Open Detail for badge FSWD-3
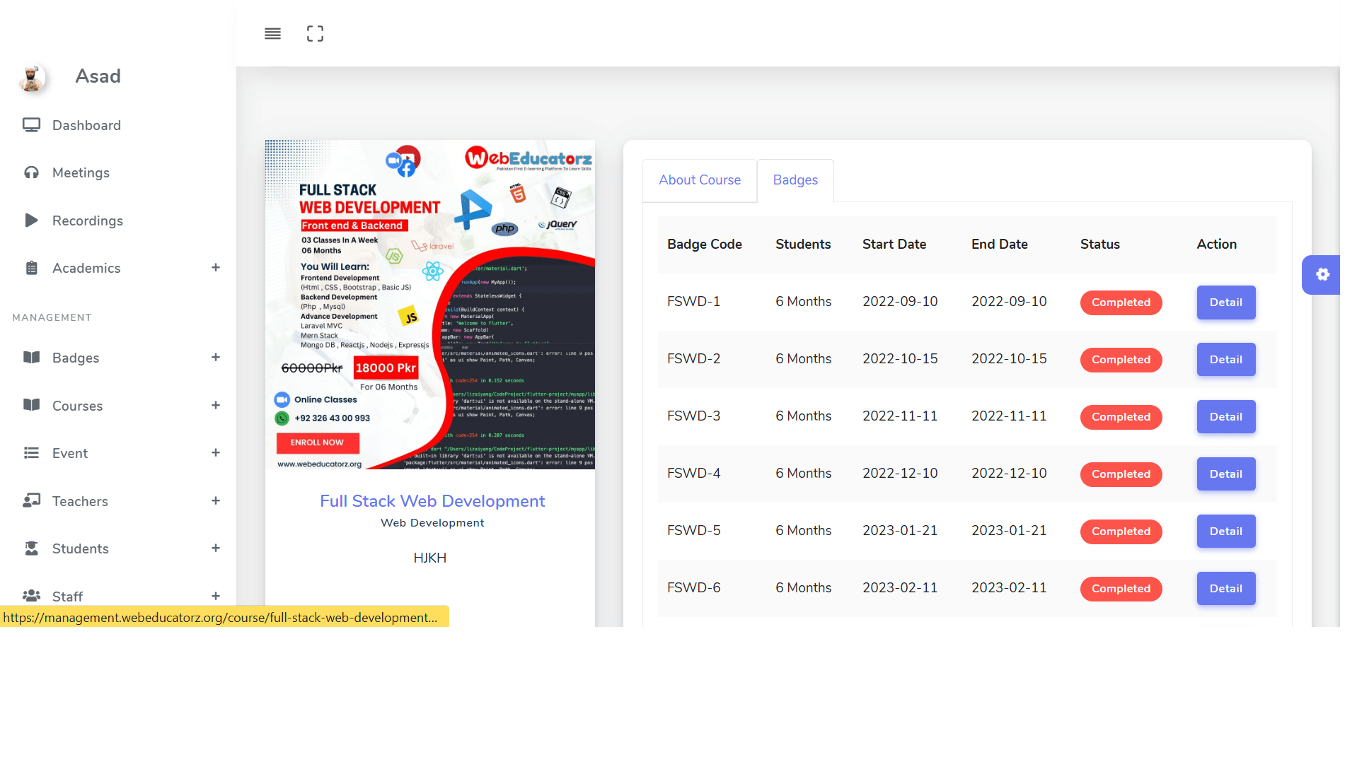This screenshot has height=769, width=1357. pos(1226,417)
